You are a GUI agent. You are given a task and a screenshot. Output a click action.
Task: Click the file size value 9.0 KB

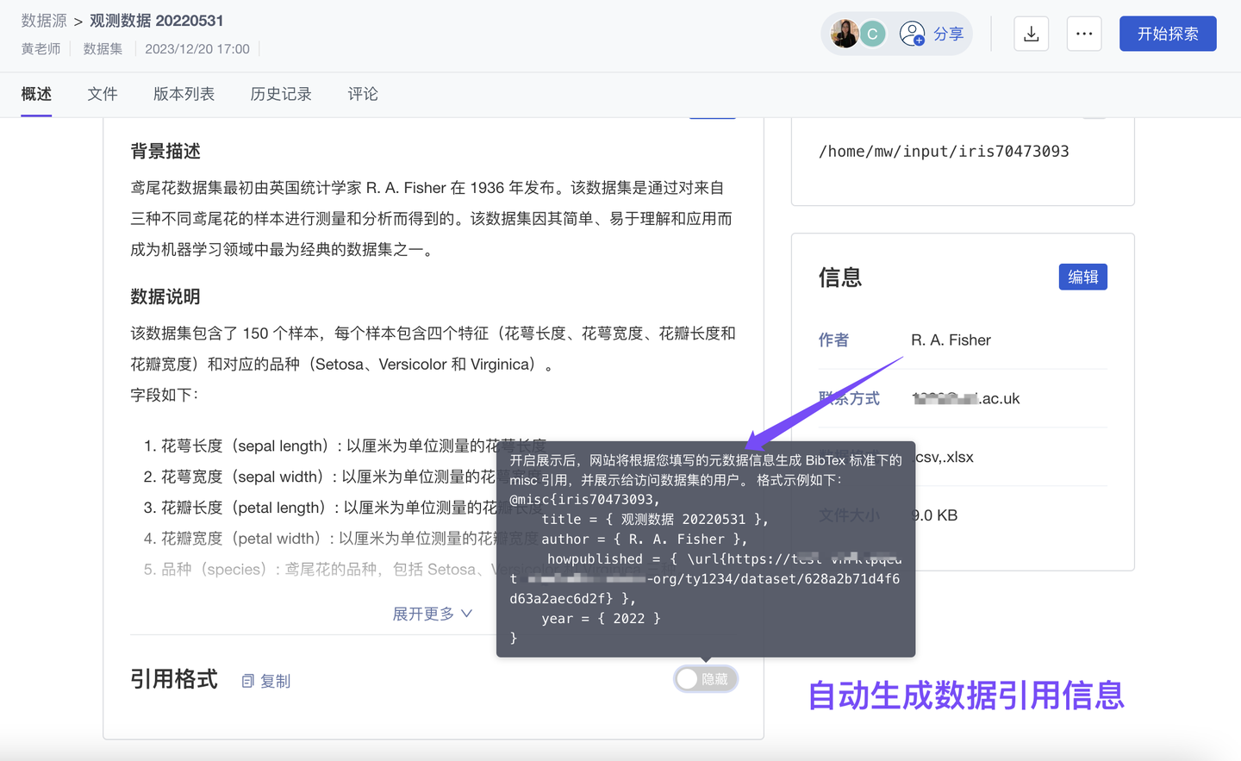coord(935,515)
